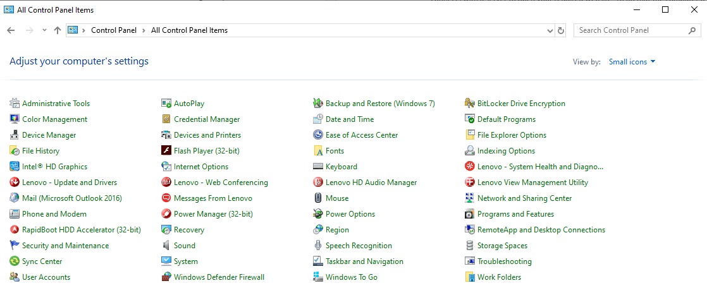
Task: Open Lenovo View Management Utility link
Action: pyautogui.click(x=533, y=183)
